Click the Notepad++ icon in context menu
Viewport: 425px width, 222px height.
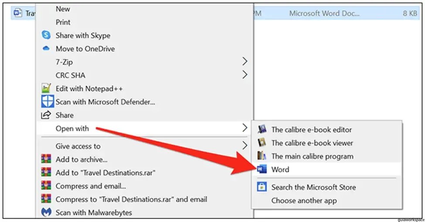pos(46,88)
